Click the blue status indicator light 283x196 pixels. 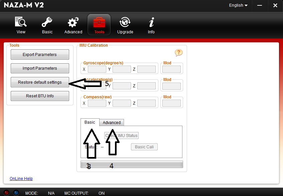[16, 193]
